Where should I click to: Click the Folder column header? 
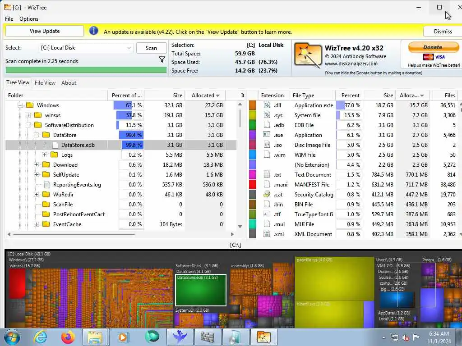56,96
